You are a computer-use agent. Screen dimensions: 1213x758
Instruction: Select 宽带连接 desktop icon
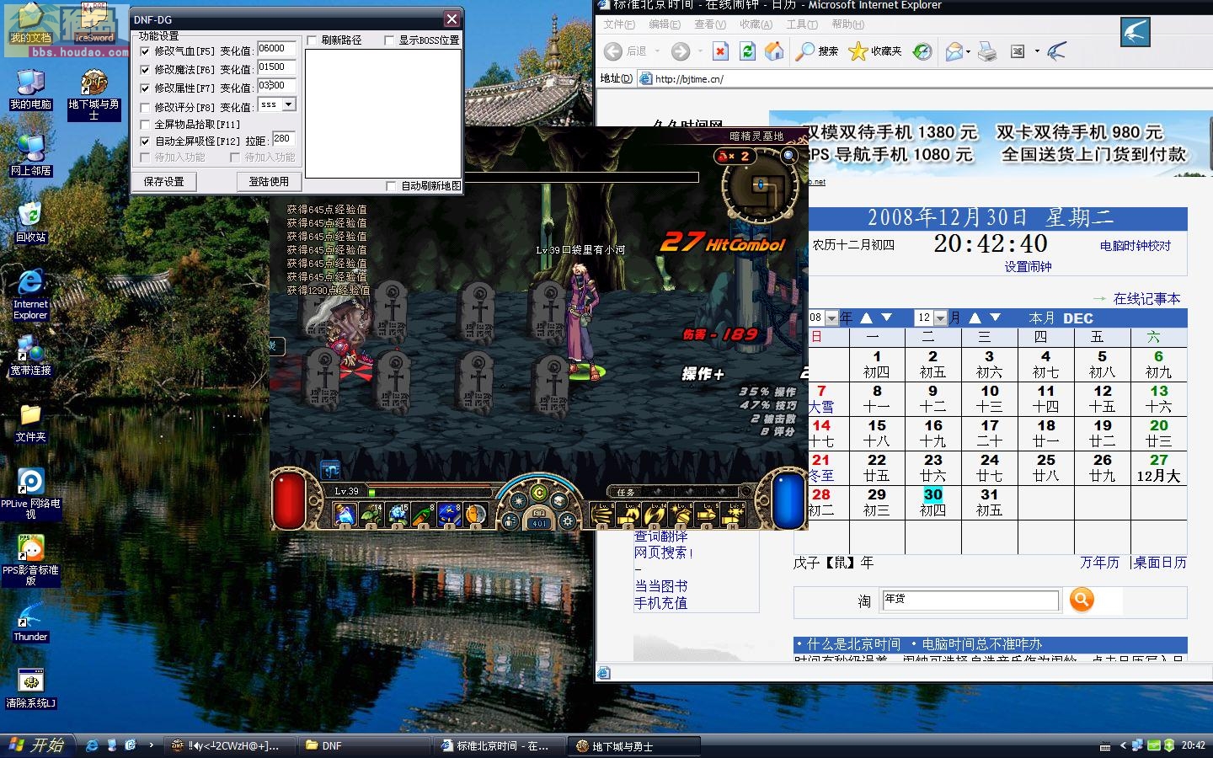[x=30, y=355]
